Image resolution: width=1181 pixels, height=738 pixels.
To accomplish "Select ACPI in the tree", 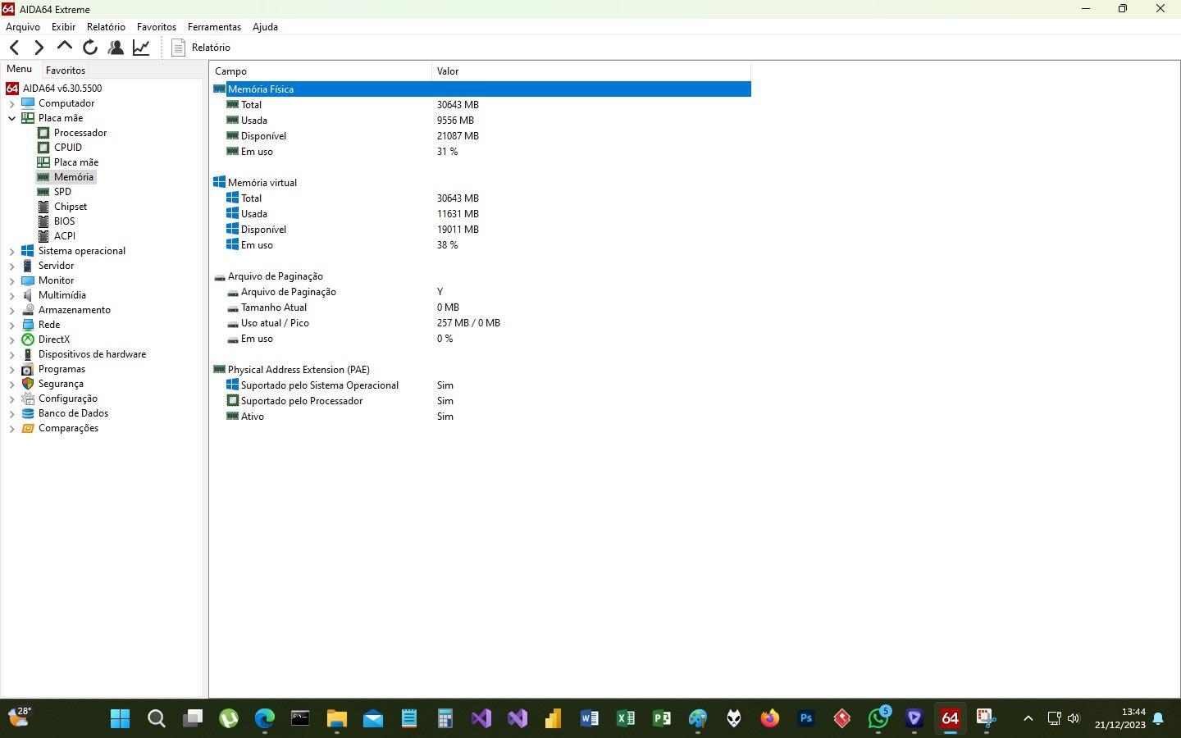I will (x=65, y=236).
